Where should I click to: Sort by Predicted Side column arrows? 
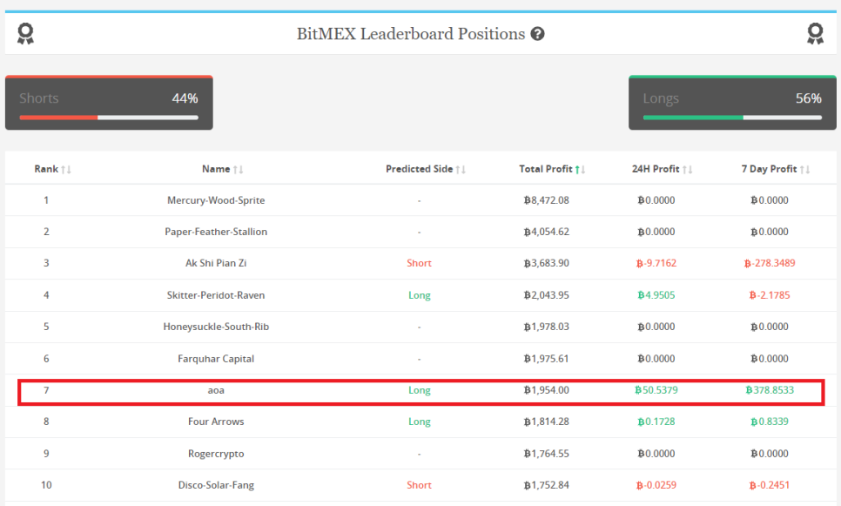click(461, 170)
